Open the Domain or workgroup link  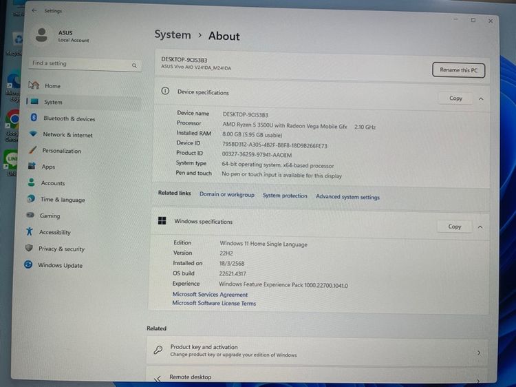[x=227, y=194]
